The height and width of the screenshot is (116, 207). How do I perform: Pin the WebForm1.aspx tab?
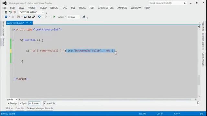click(27, 23)
